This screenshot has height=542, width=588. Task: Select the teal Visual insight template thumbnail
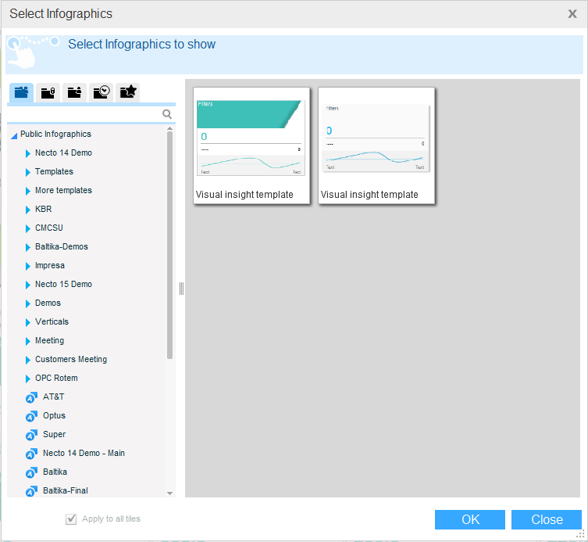coord(251,138)
